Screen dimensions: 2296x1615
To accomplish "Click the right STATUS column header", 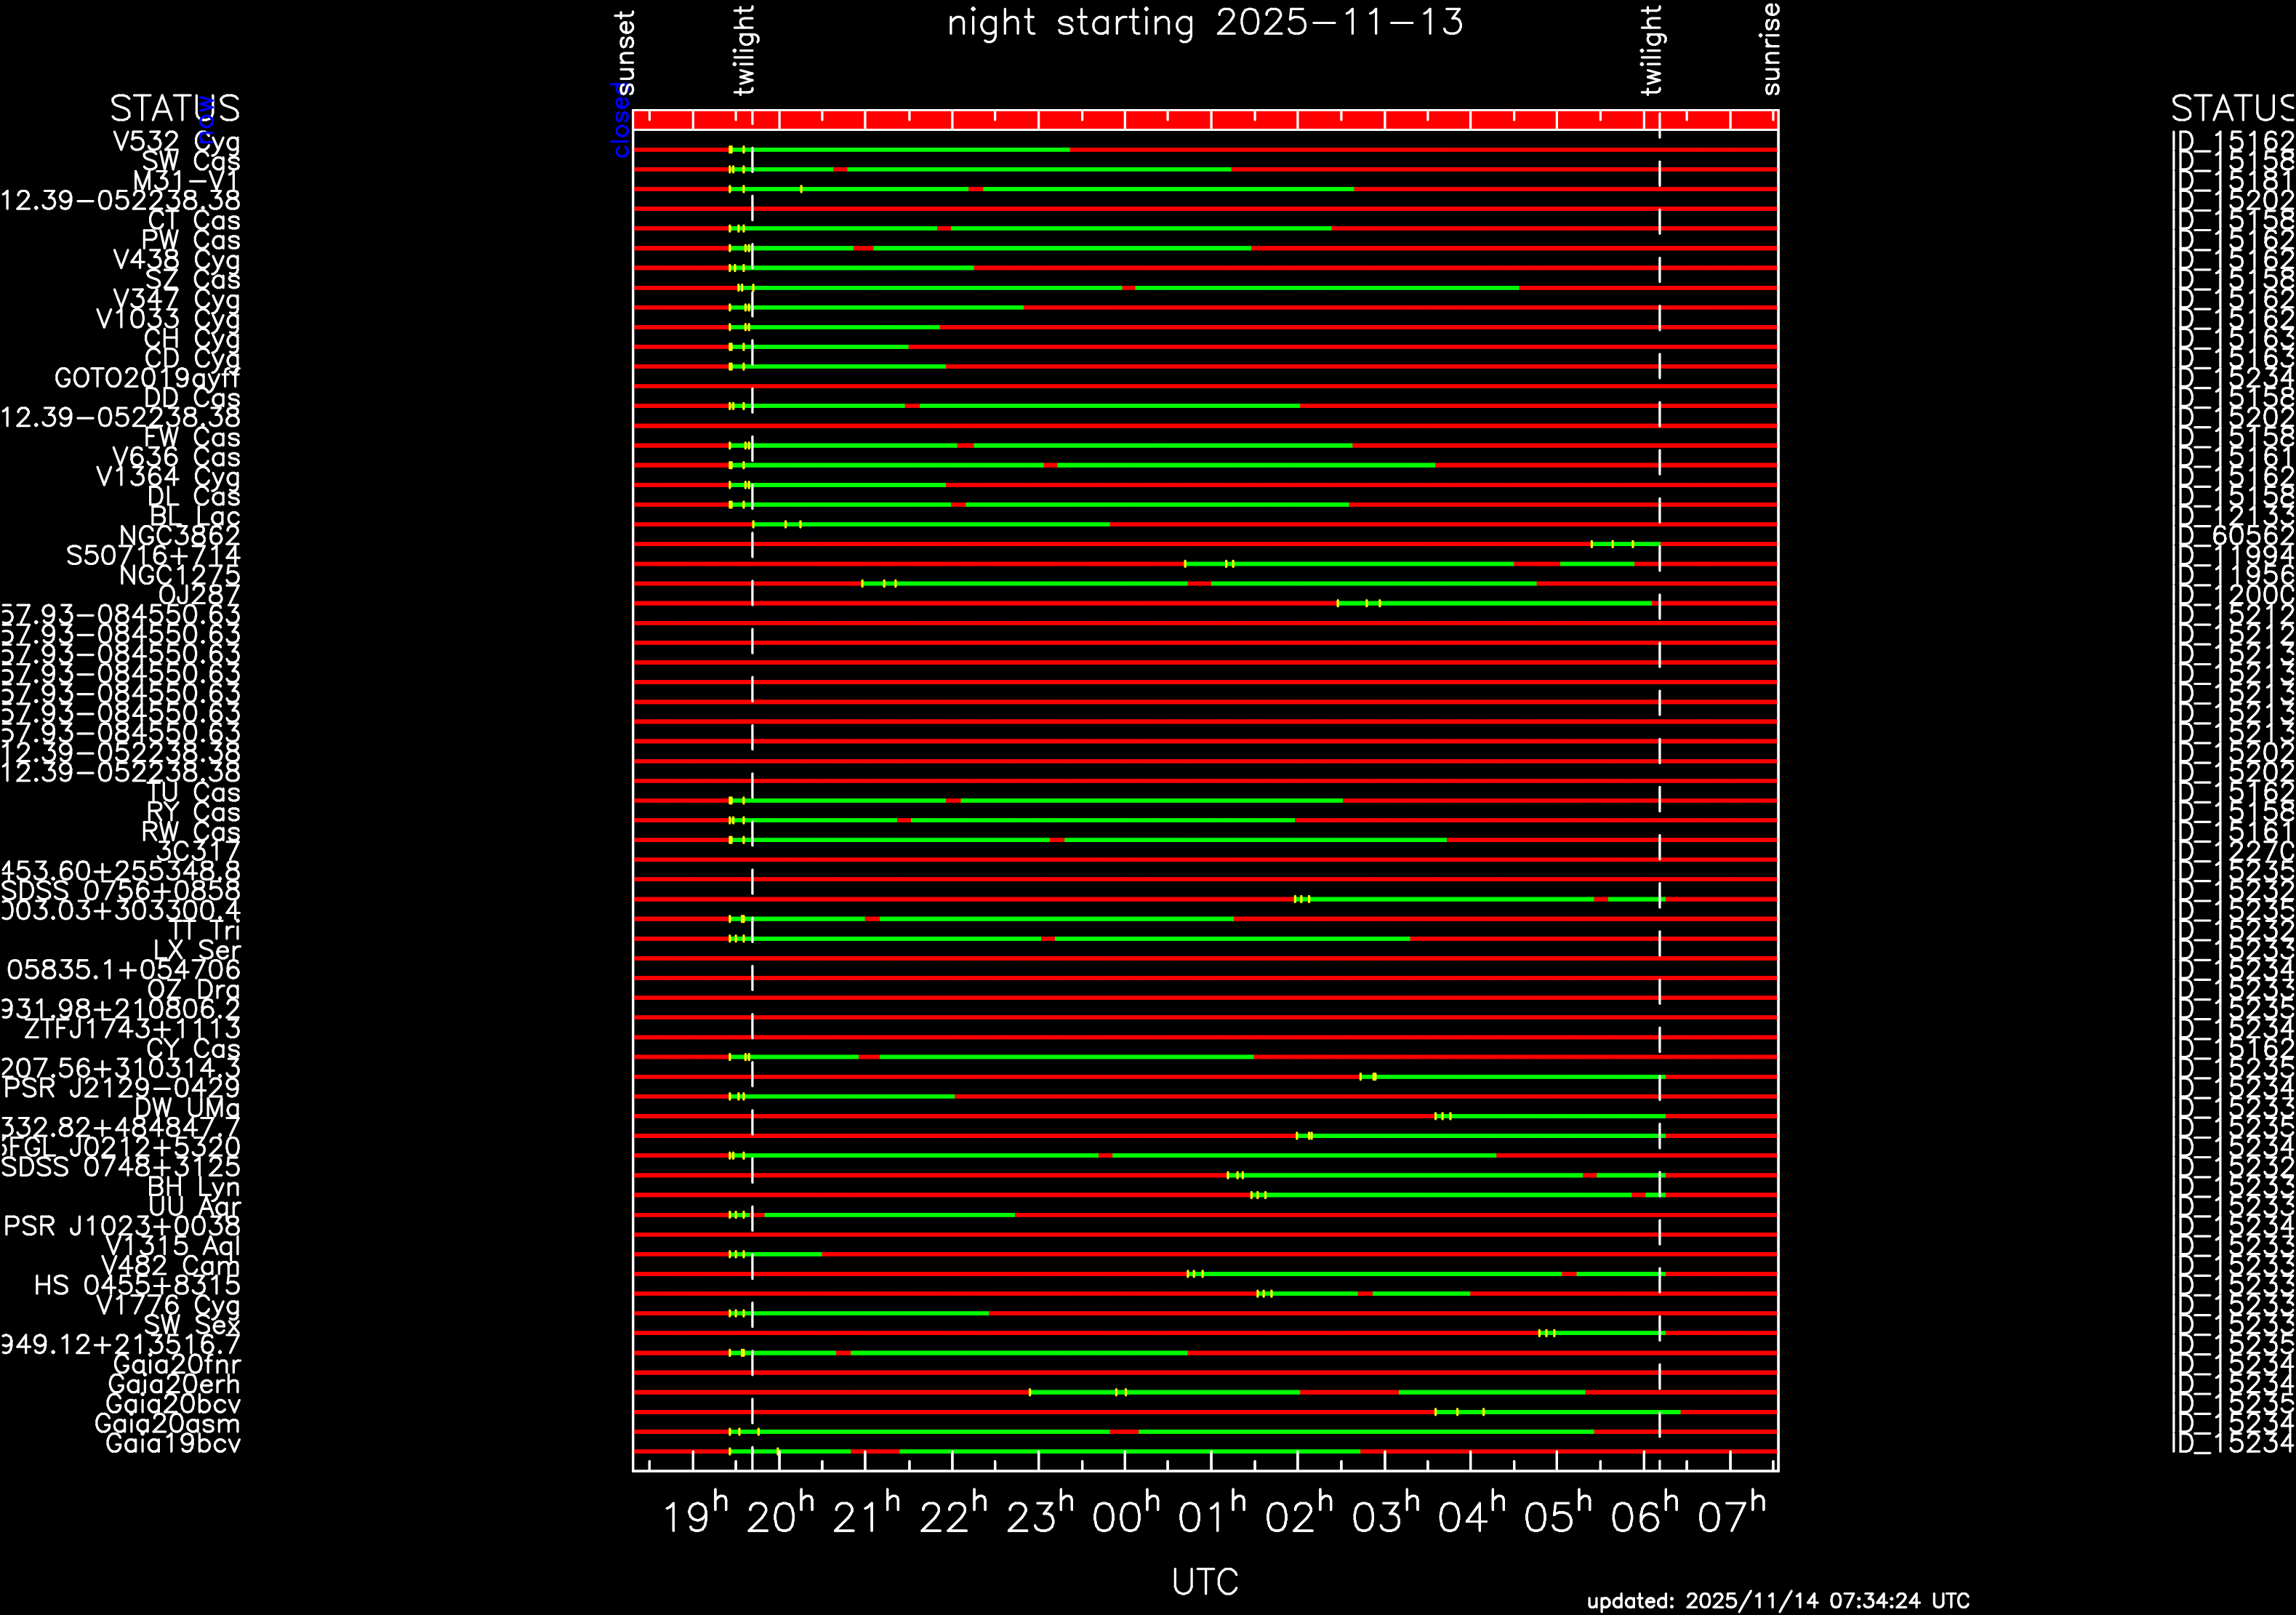I will coord(2232,108).
